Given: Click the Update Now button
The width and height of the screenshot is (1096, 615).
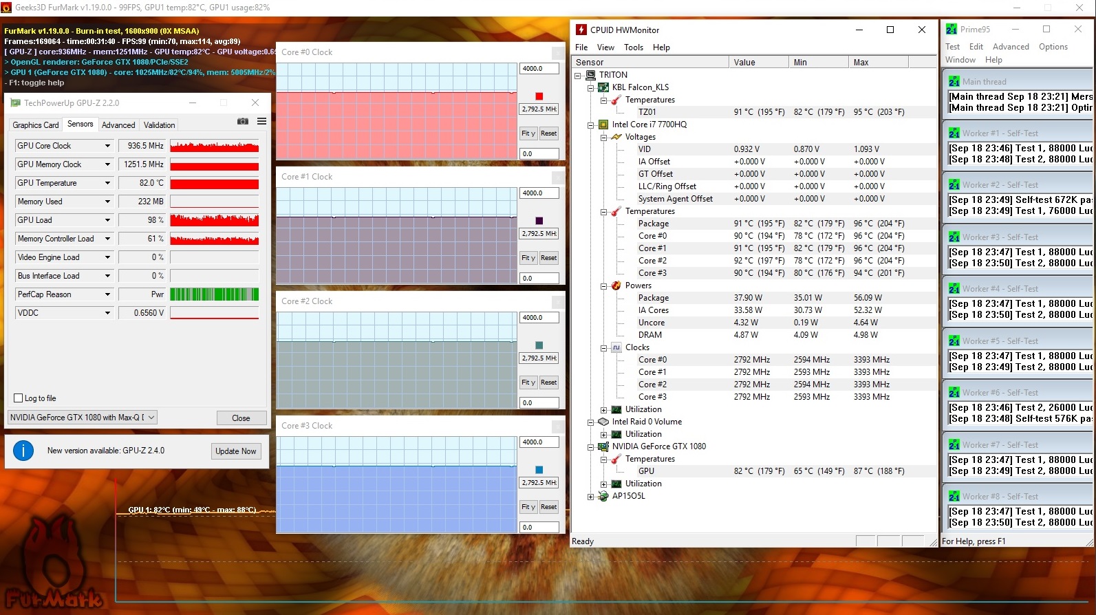Looking at the screenshot, I should [x=236, y=451].
